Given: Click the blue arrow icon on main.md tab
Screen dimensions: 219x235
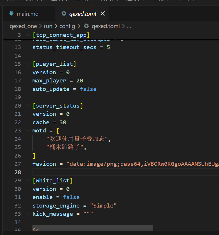Looking at the screenshot, I should pyautogui.click(x=11, y=14).
